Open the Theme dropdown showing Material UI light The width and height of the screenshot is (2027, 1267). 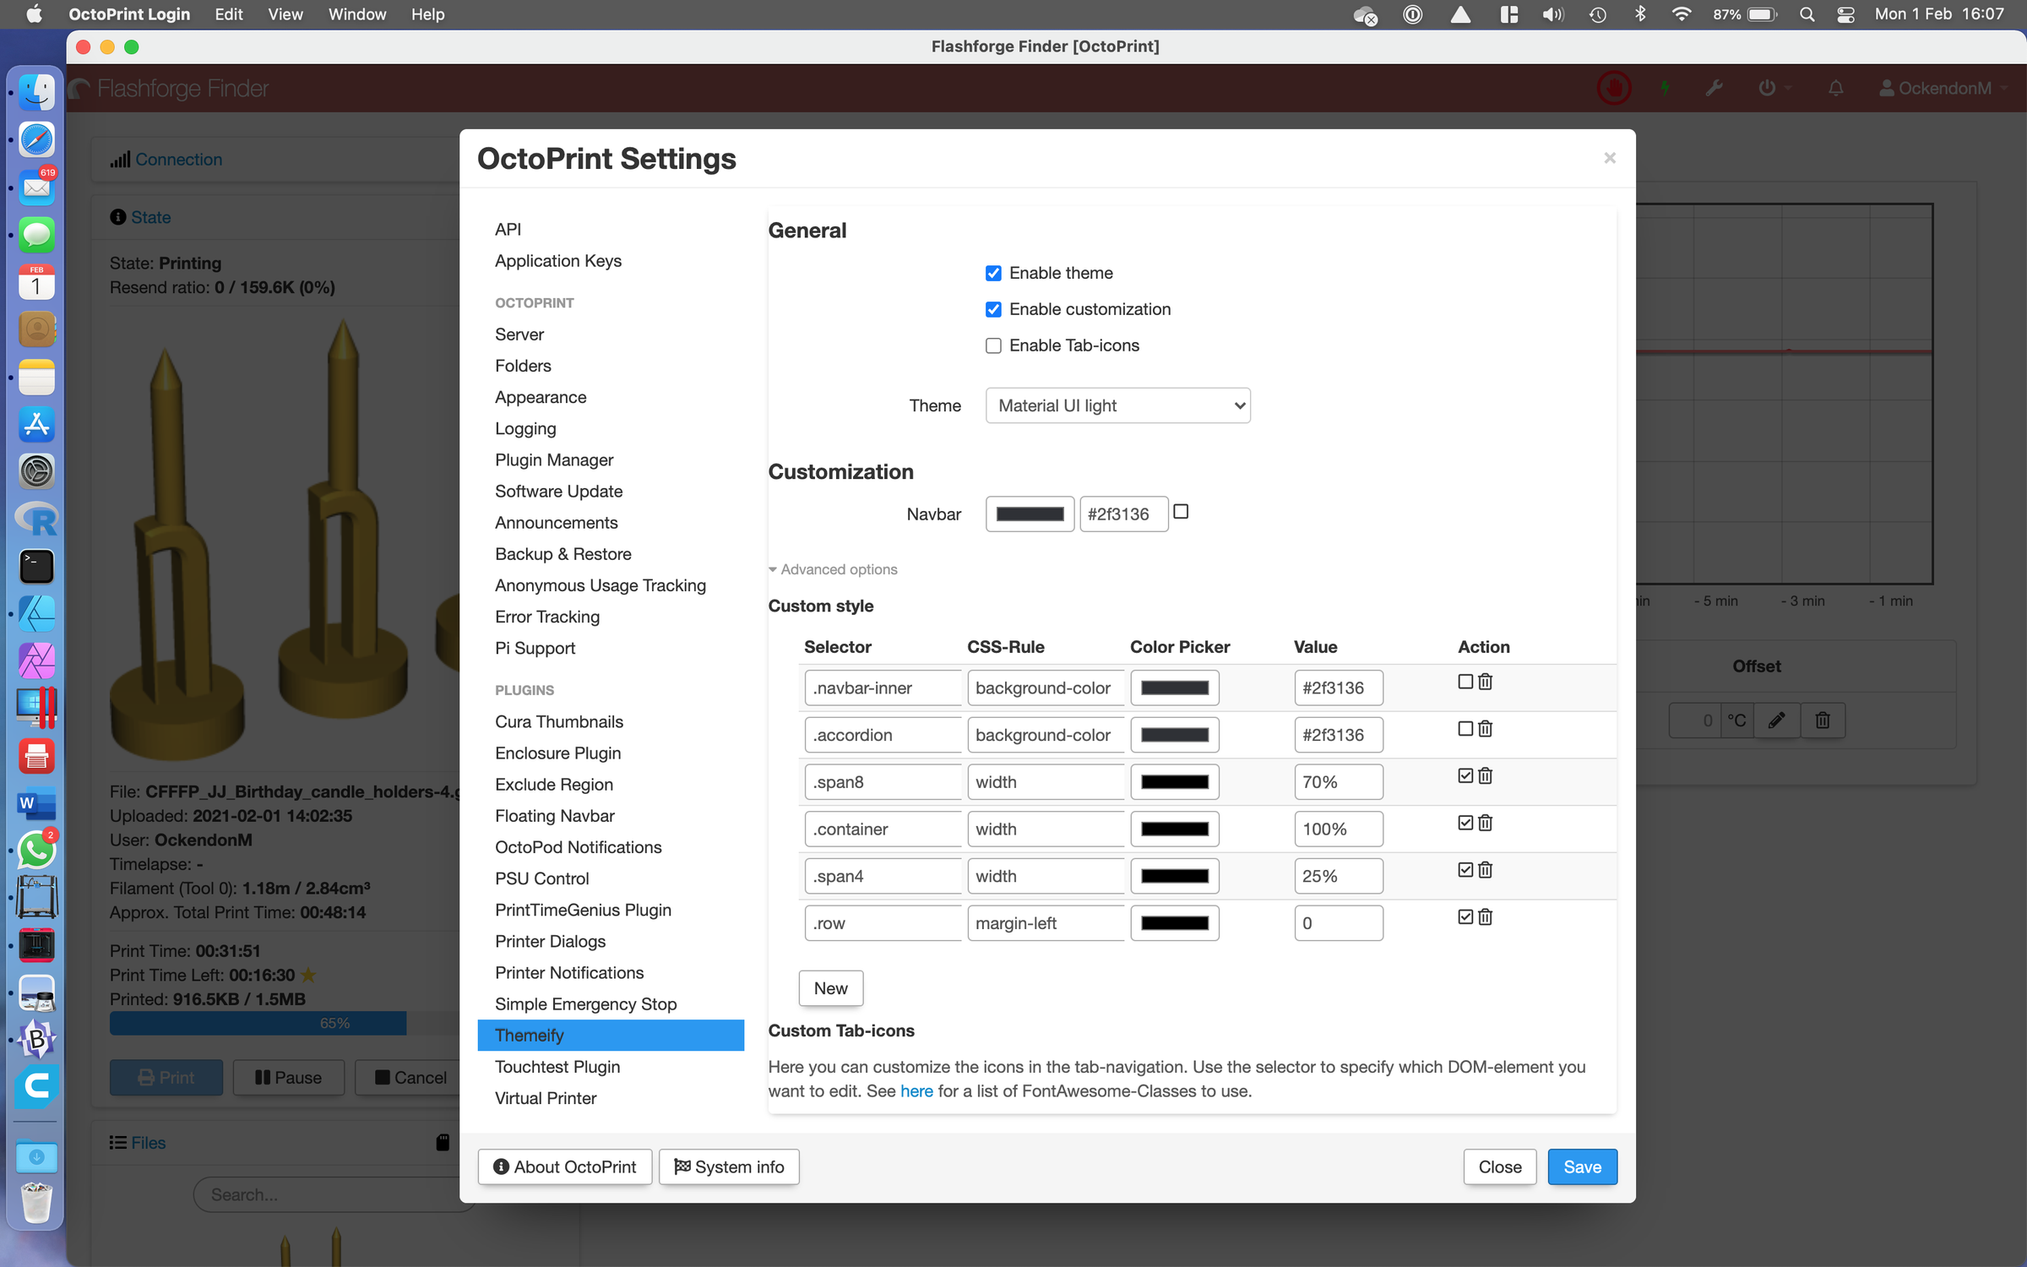click(1117, 405)
